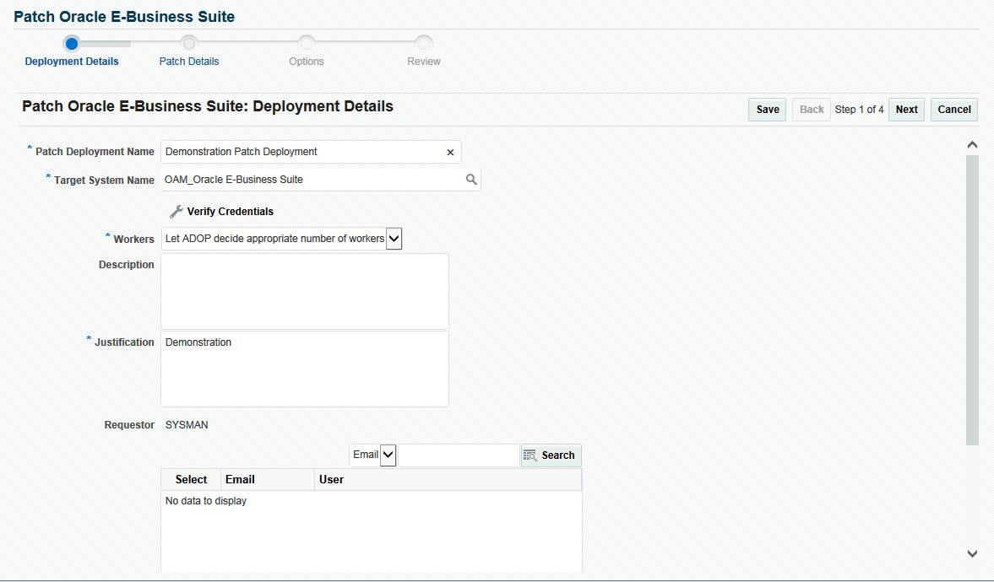Image resolution: width=994 pixels, height=582 pixels.
Task: Click the Search button table-search icon
Action: click(530, 455)
